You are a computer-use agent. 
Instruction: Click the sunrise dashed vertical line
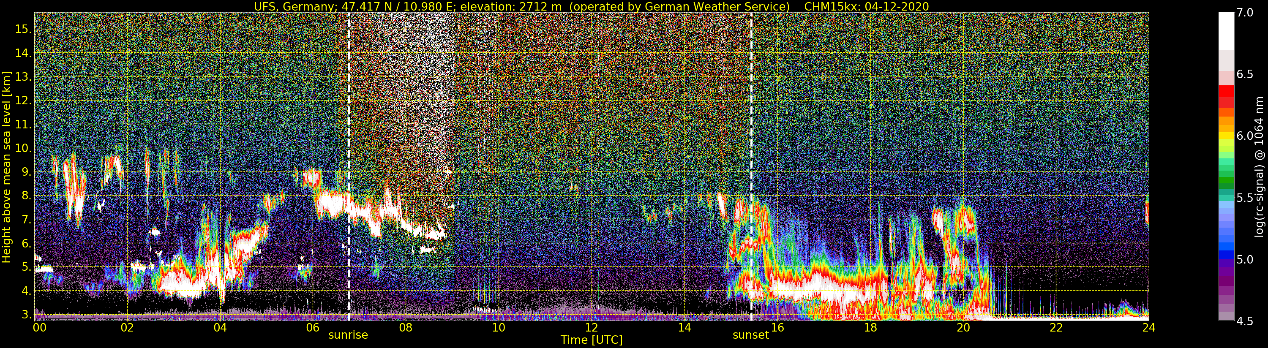click(x=349, y=166)
